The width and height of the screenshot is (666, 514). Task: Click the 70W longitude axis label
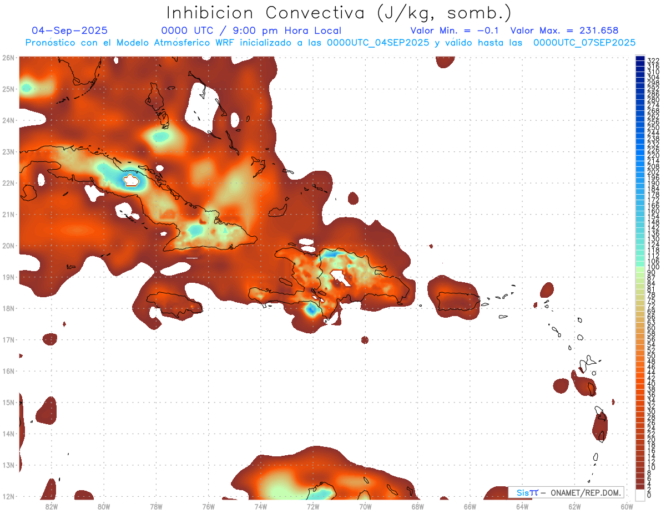[365, 506]
